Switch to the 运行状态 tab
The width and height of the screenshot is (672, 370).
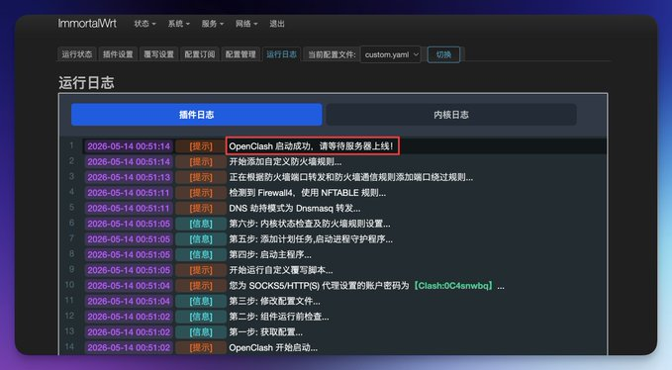[77, 54]
